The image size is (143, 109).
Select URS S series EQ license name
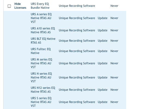41,102
